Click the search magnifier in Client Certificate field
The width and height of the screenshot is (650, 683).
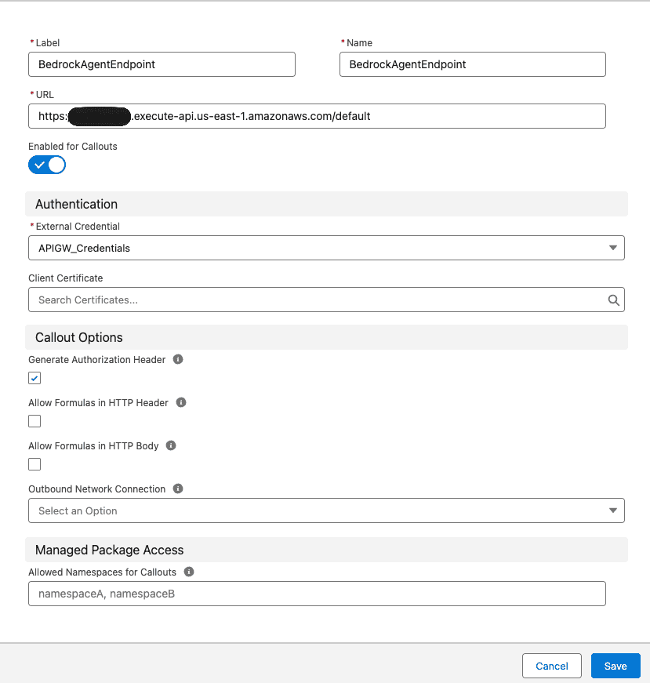(x=614, y=300)
